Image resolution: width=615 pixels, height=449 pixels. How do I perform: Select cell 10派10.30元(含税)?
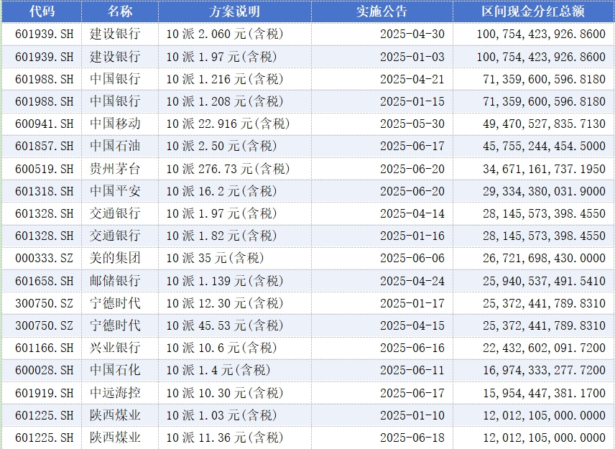click(x=234, y=393)
